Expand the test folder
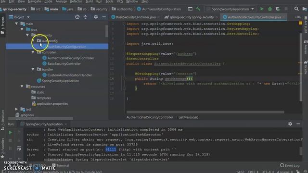This screenshot has height=173, width=308. click(x=16, y=109)
